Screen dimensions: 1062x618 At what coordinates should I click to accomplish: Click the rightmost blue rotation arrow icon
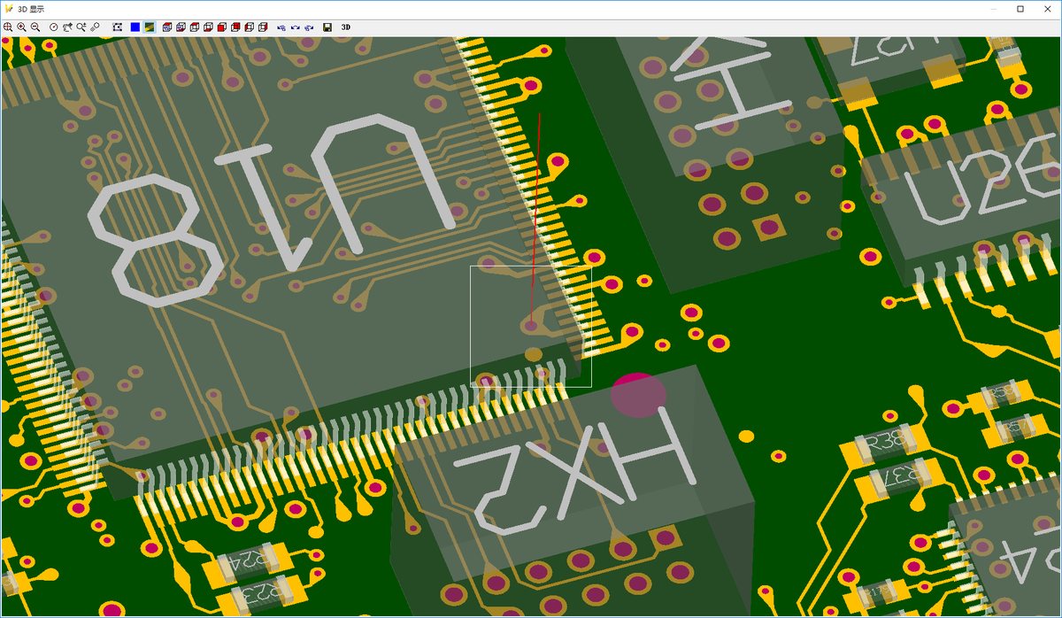(x=309, y=27)
